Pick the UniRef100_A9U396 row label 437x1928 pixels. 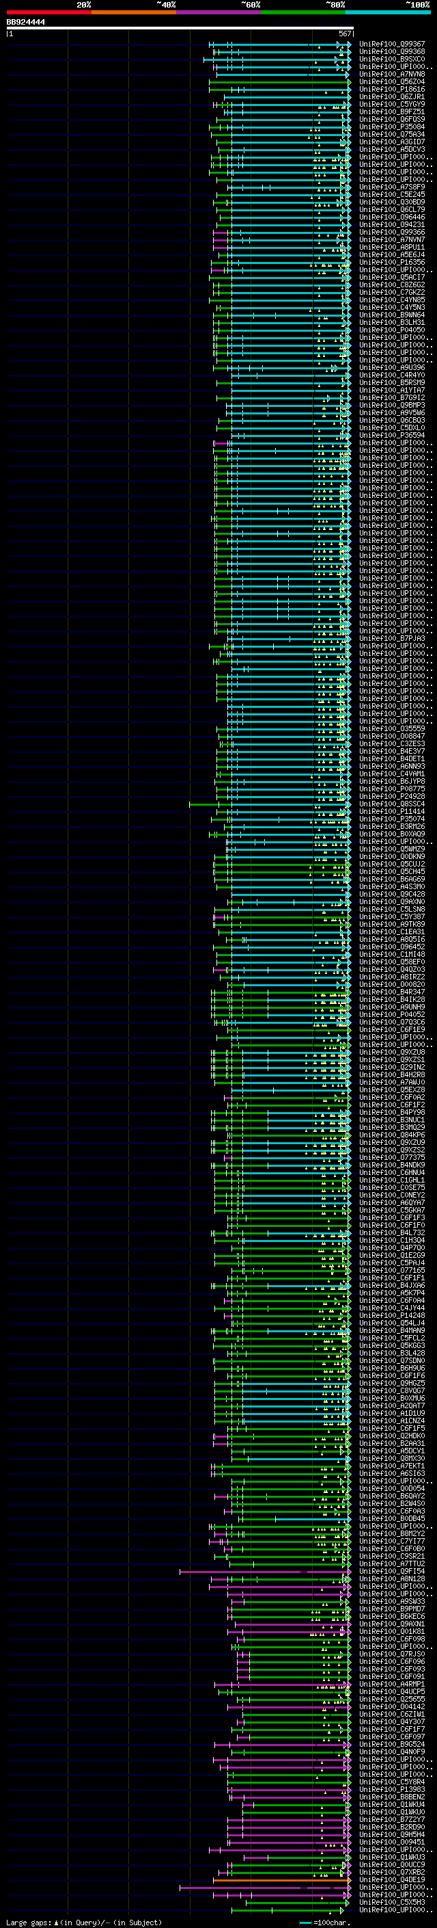click(392, 367)
